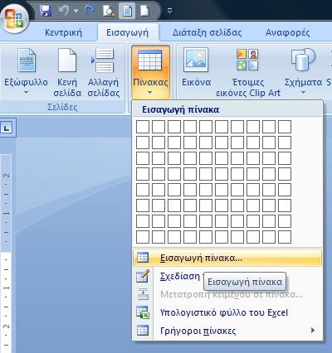Click the highlighted document view icon
The width and height of the screenshot is (332, 353).
click(127, 11)
